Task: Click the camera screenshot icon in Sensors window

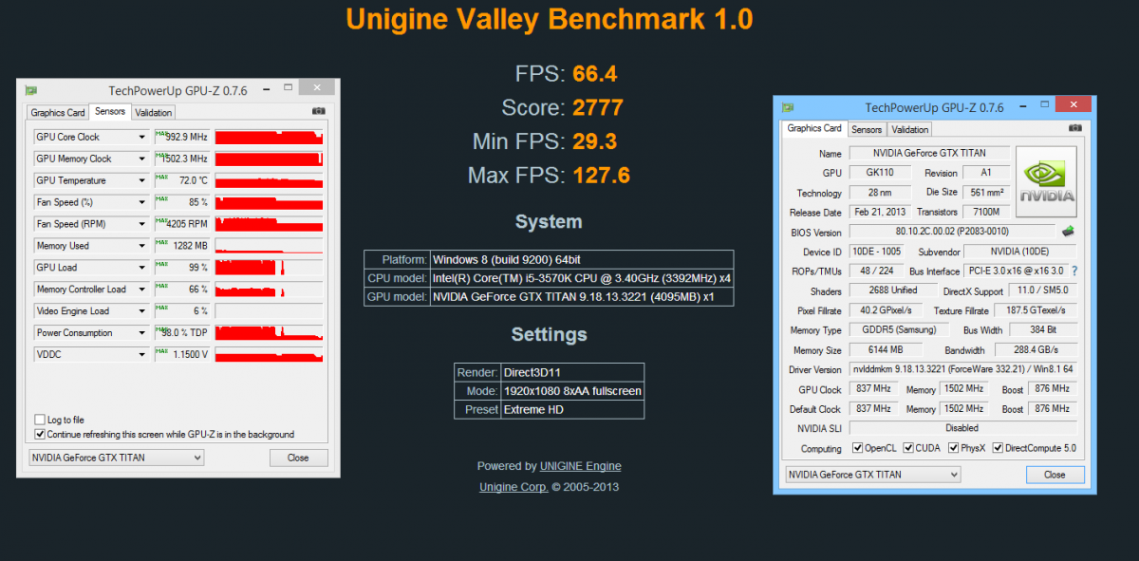Action: [x=317, y=111]
